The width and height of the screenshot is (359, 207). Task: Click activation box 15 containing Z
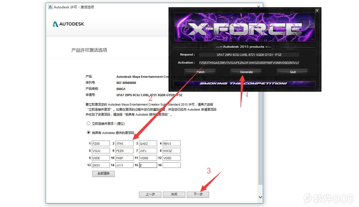point(148,165)
